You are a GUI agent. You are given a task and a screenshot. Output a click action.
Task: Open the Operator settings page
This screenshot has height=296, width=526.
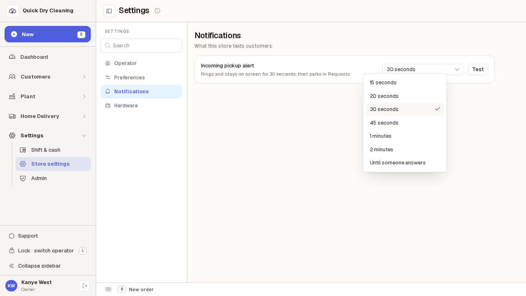tap(141, 63)
